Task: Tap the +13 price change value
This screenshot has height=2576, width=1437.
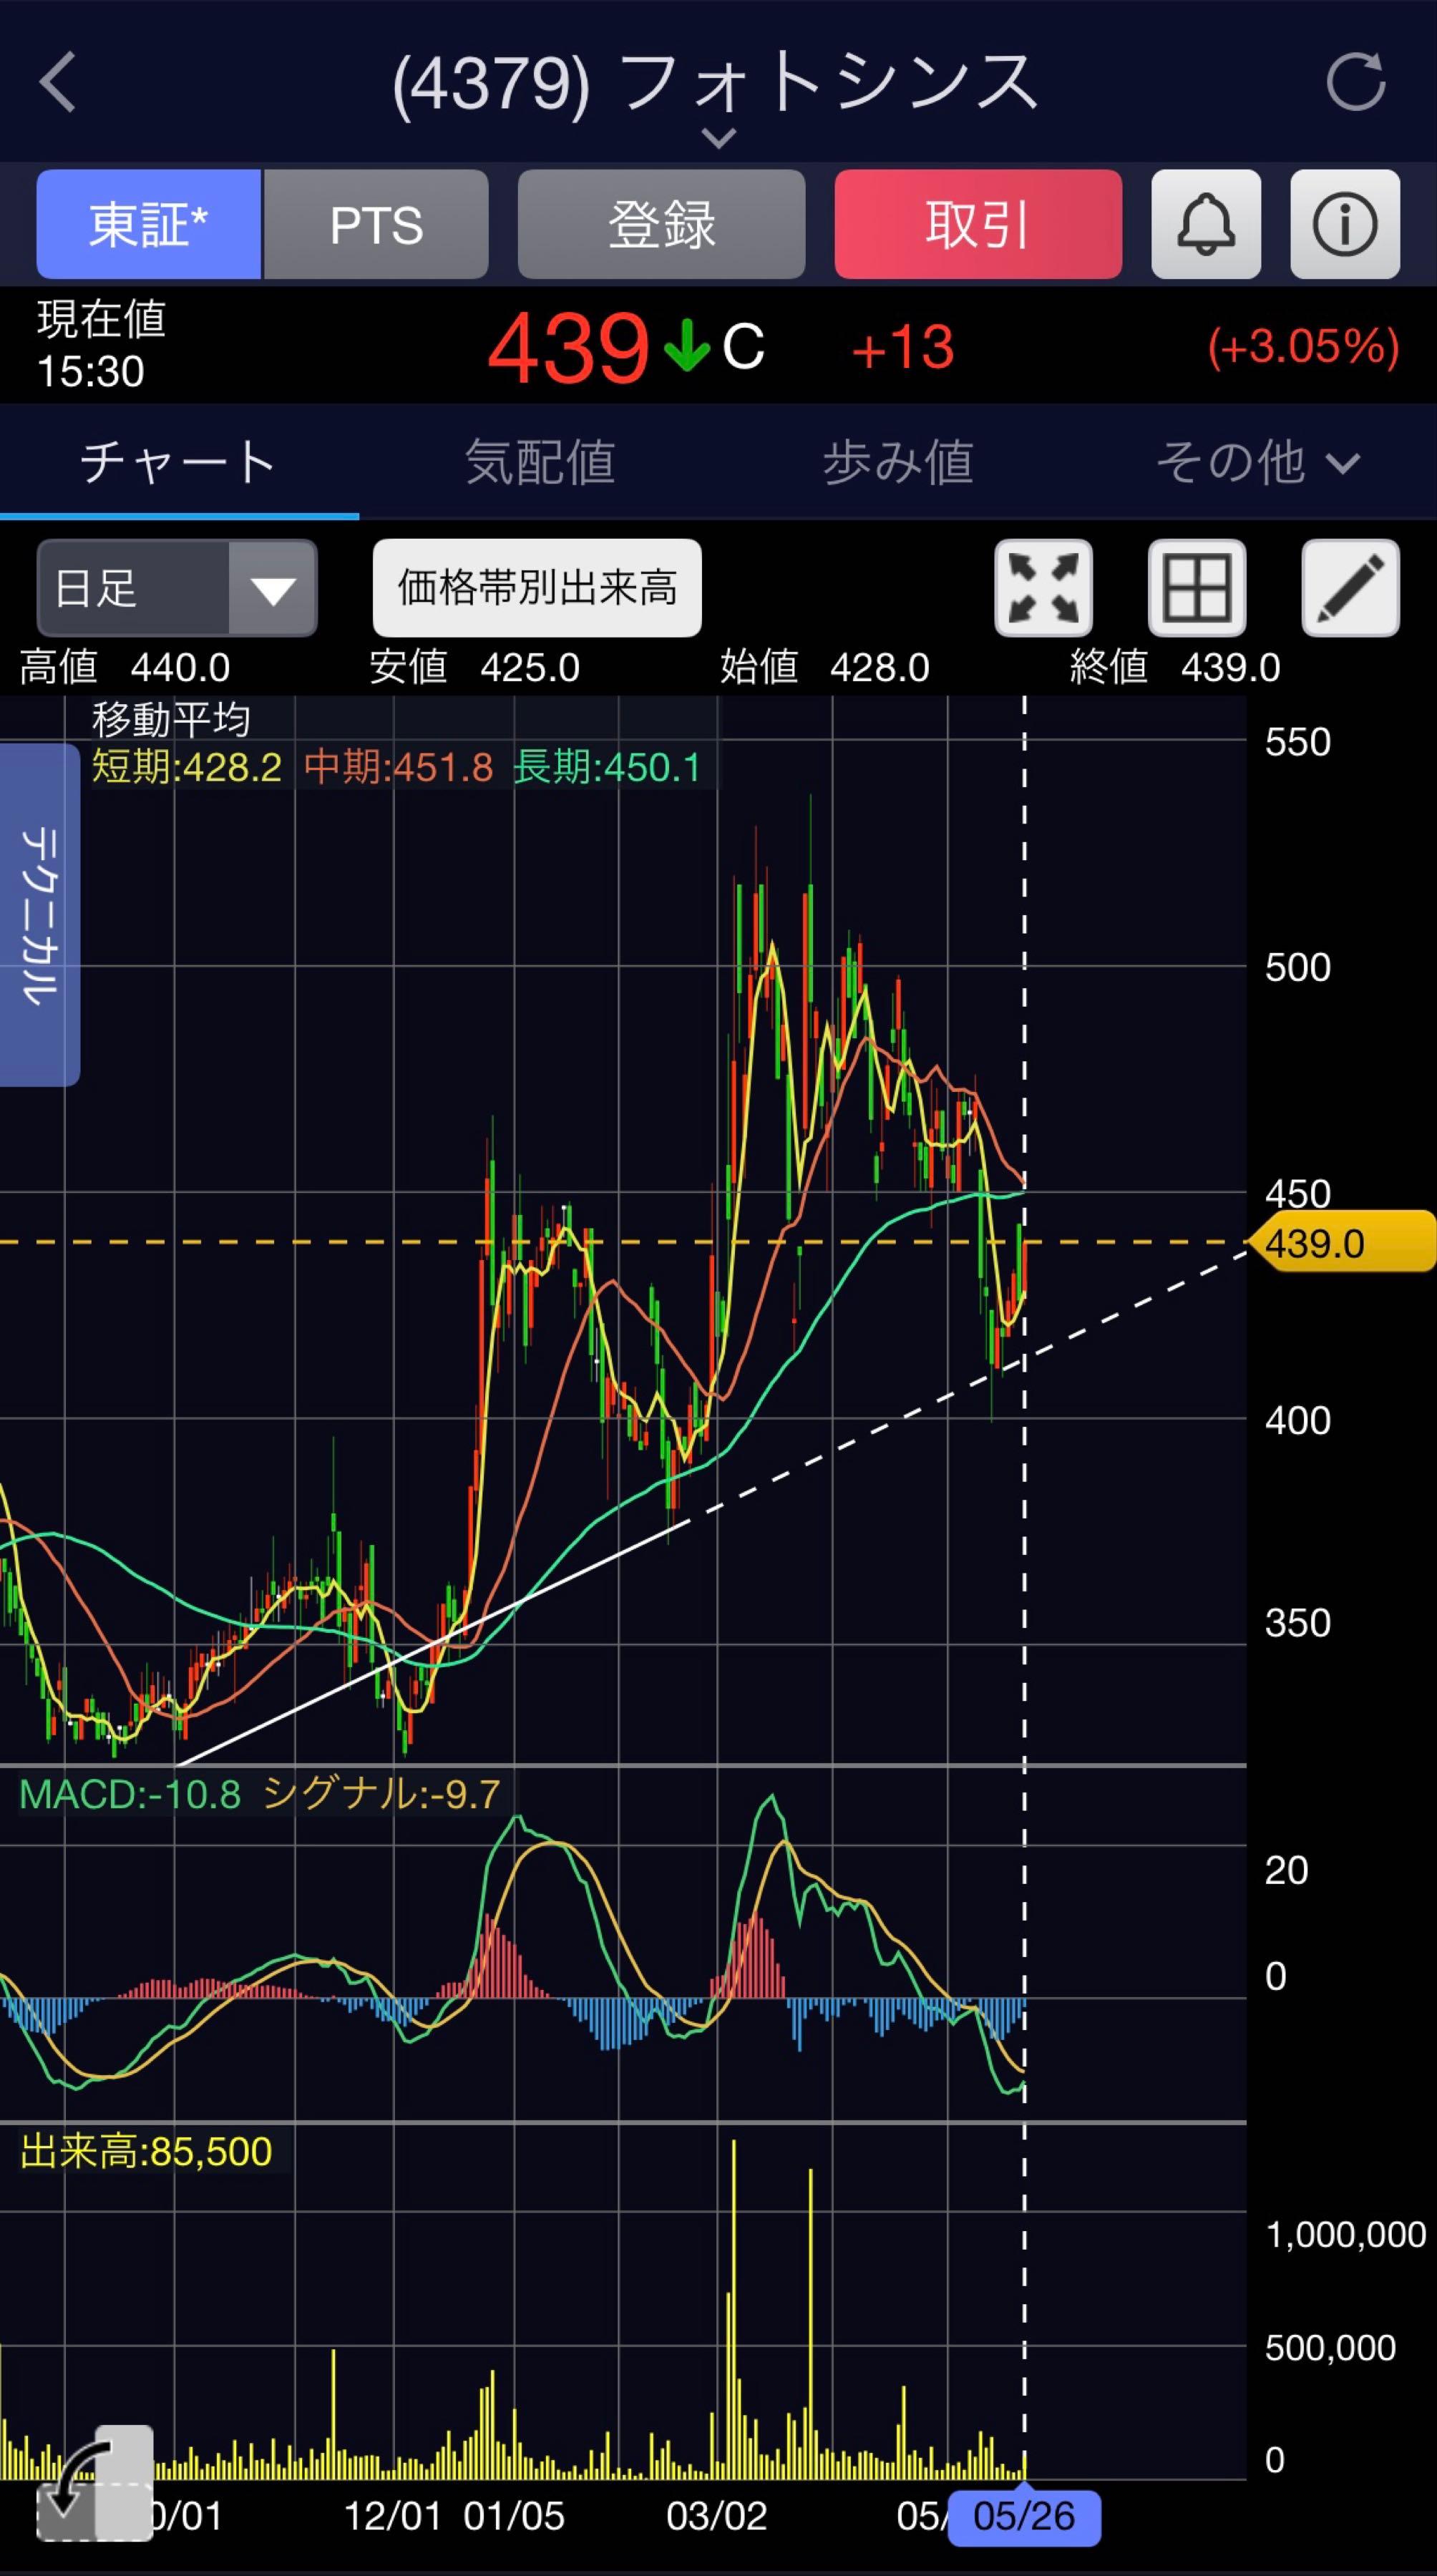Action: pyautogui.click(x=902, y=348)
